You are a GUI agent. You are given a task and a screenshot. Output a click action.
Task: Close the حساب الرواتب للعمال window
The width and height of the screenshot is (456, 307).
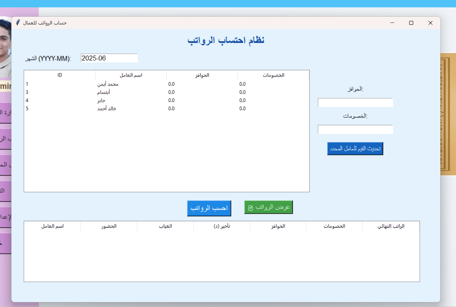(431, 23)
